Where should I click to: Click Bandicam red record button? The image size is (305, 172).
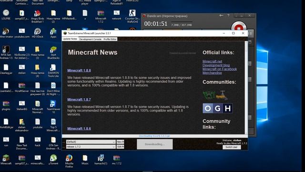point(239,26)
